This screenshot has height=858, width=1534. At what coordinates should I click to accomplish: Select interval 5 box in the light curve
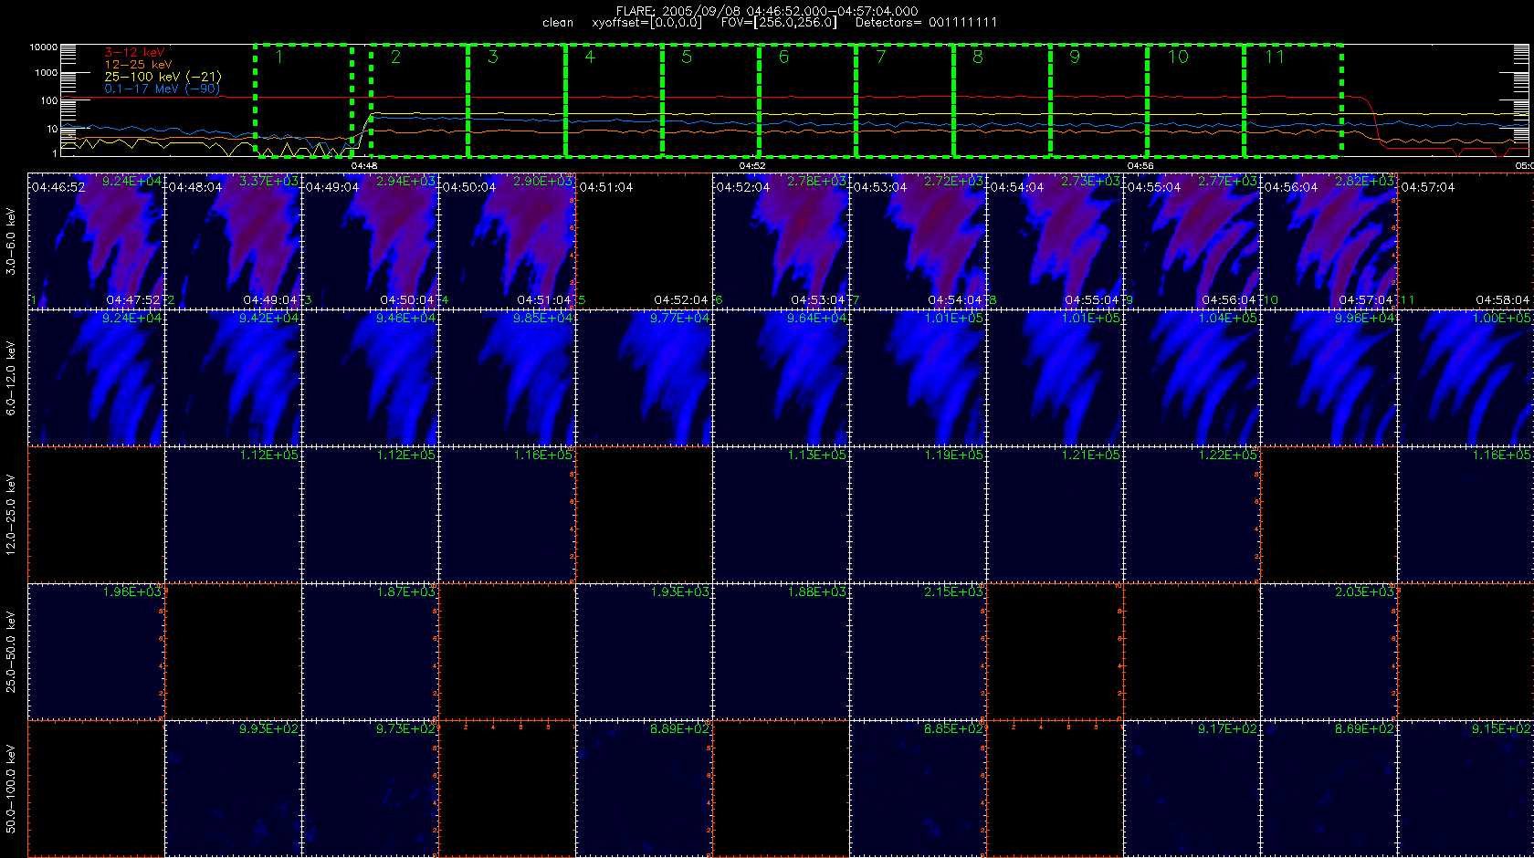[710, 100]
